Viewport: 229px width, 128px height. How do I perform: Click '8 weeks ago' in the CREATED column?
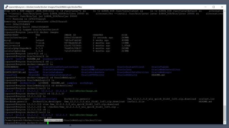click(101, 40)
